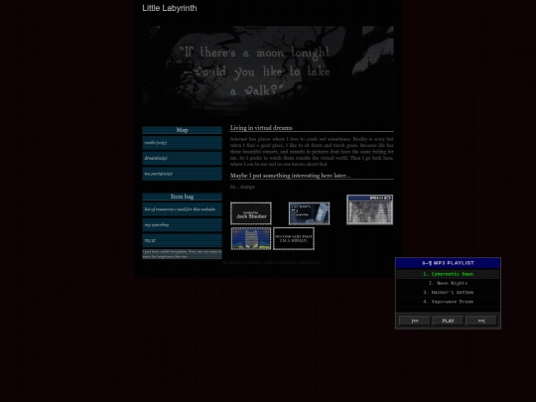Open the castle (wip) link in the Map section
Image resolution: width=536 pixels, height=402 pixels.
point(182,143)
